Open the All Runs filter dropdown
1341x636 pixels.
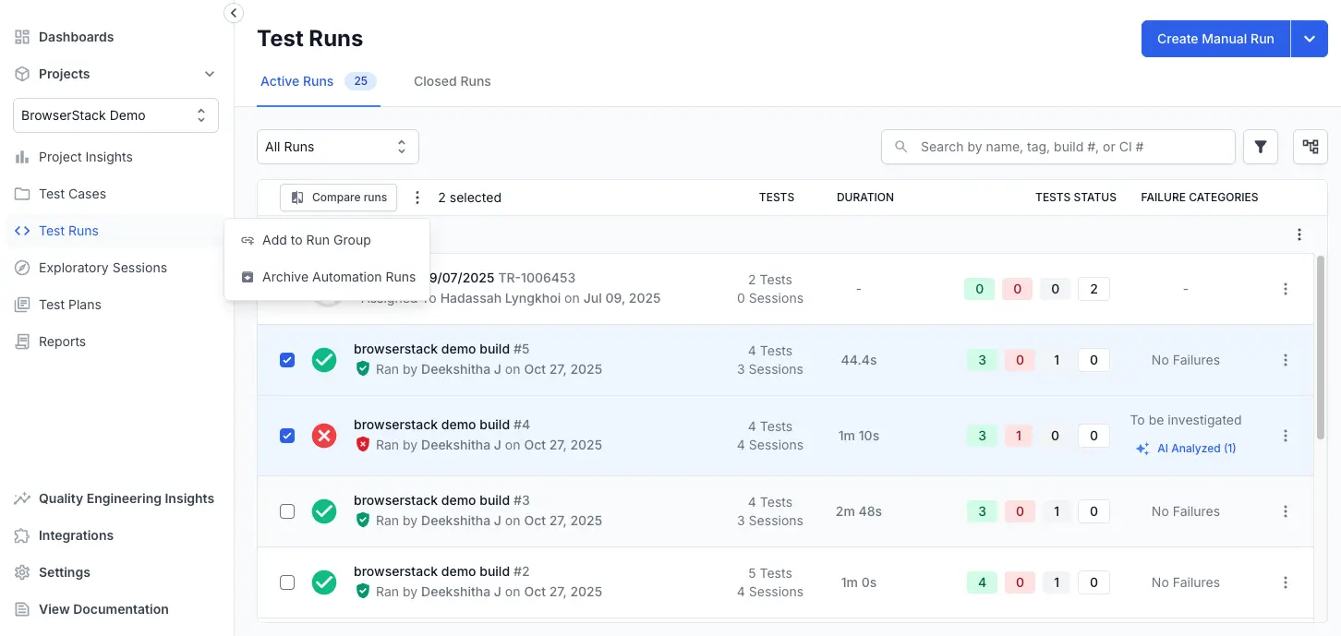pyautogui.click(x=337, y=146)
